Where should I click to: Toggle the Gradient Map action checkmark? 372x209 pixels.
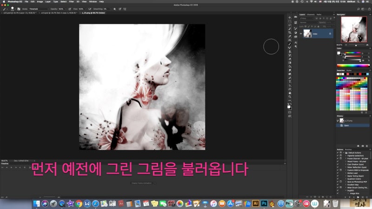pyautogui.click(x=338, y=184)
